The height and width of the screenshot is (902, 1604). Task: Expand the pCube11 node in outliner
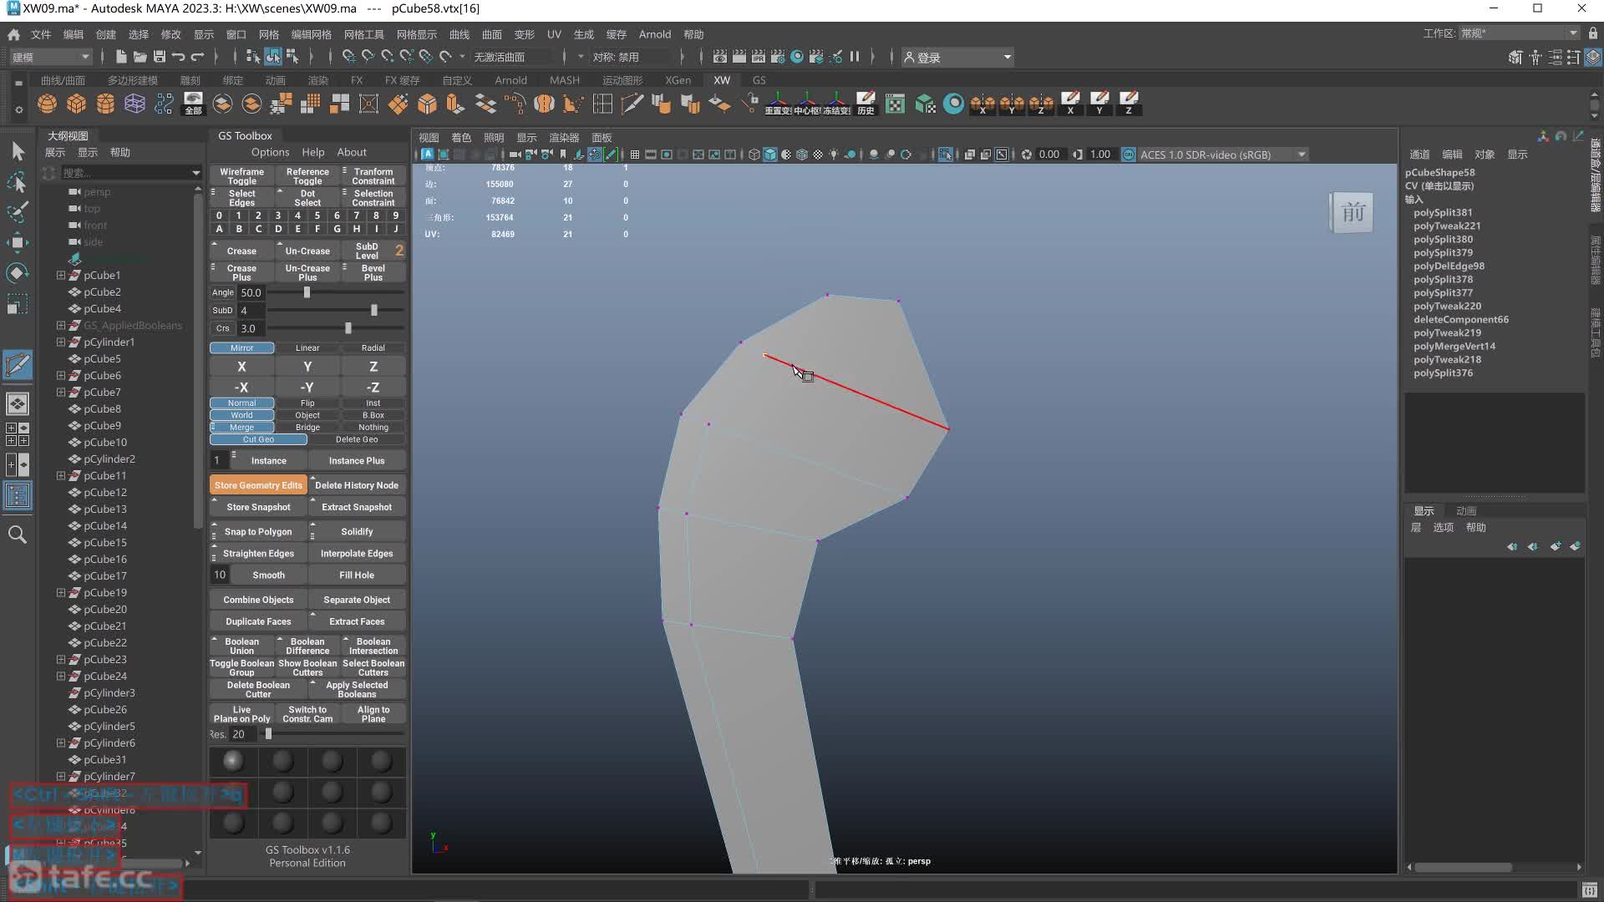[60, 475]
